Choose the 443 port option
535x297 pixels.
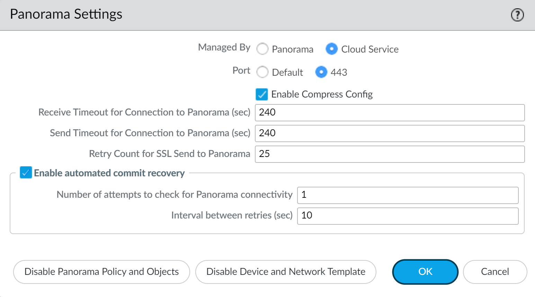tap(321, 72)
